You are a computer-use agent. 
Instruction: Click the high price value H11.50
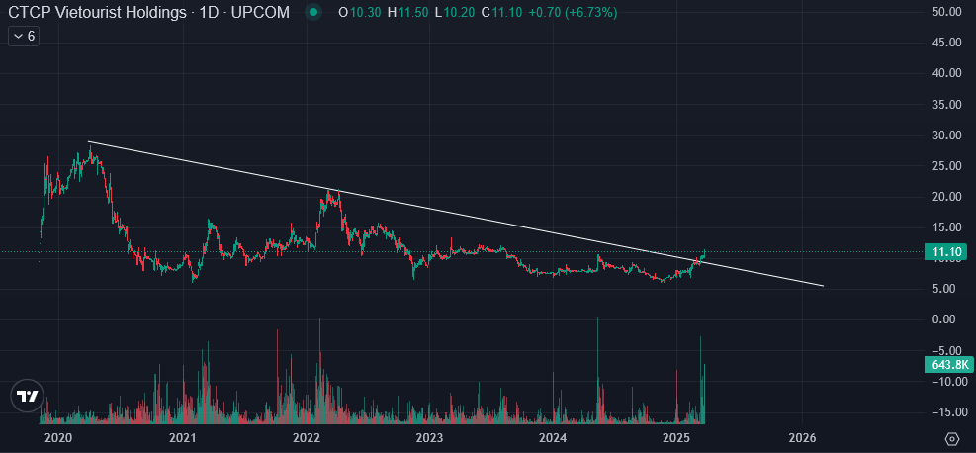tap(407, 12)
